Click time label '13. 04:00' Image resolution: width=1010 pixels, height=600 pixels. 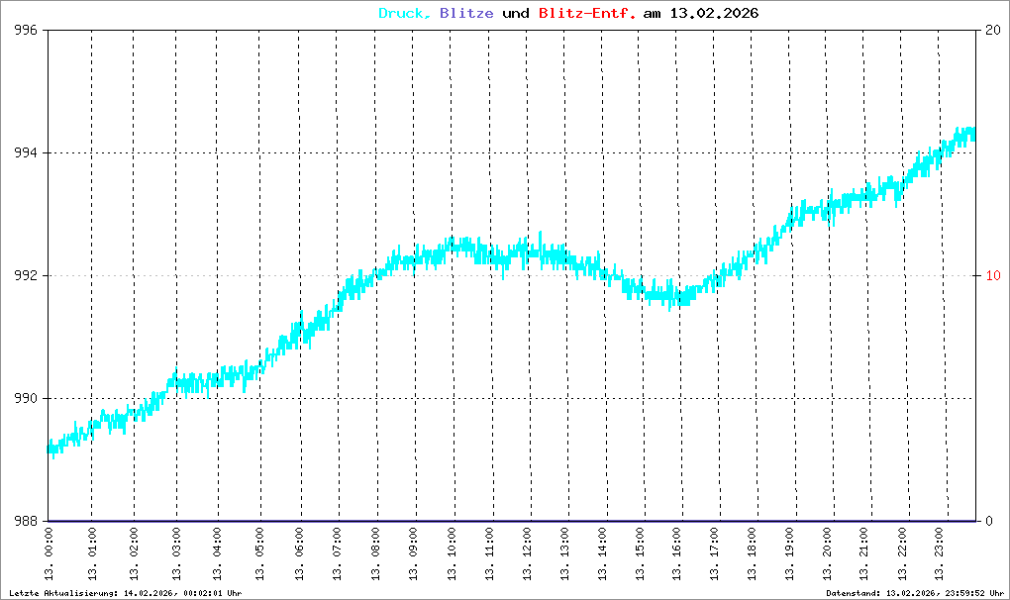pos(218,553)
